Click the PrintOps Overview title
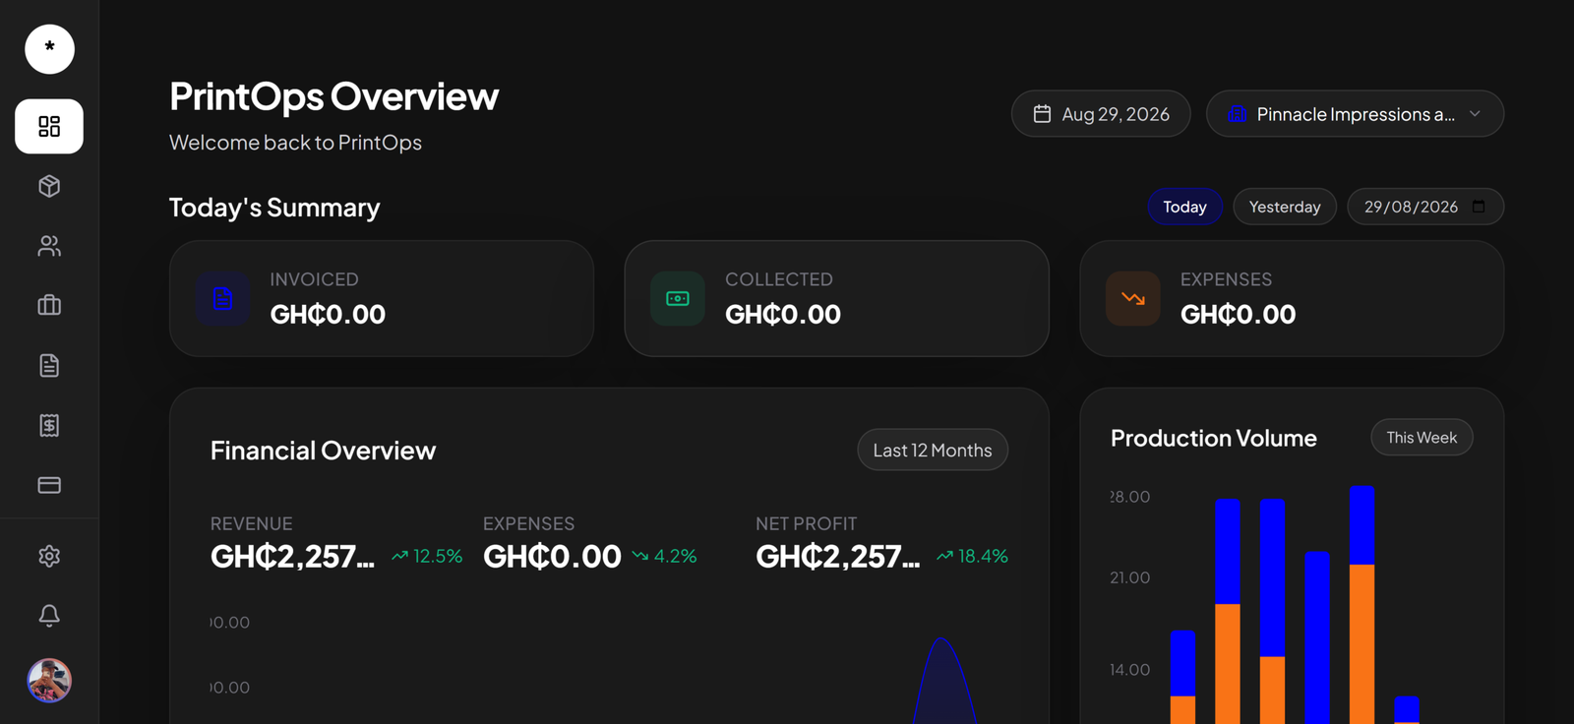 [x=333, y=96]
